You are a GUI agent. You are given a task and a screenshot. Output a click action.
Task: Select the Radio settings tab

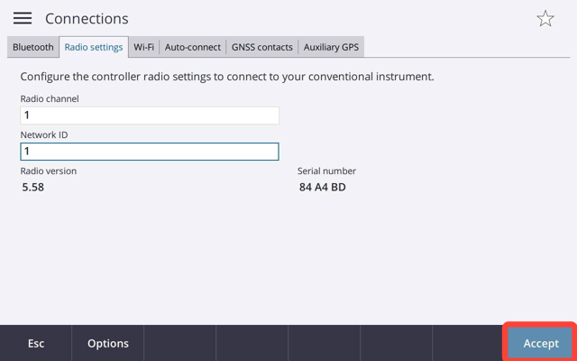pyautogui.click(x=94, y=47)
